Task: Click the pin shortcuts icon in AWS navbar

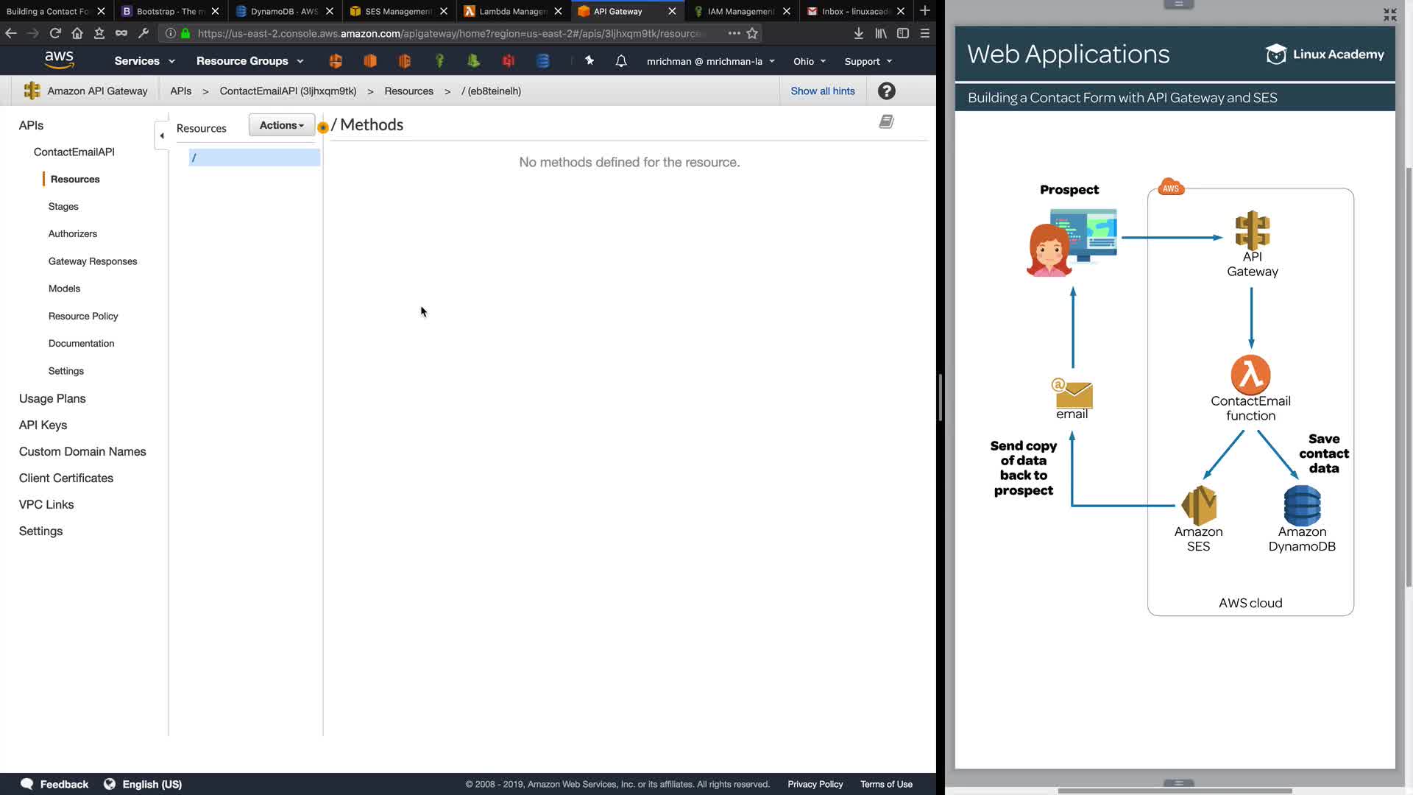Action: (589, 61)
